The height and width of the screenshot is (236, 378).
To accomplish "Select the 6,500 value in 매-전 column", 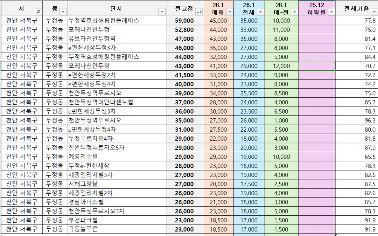I will 281,111.
